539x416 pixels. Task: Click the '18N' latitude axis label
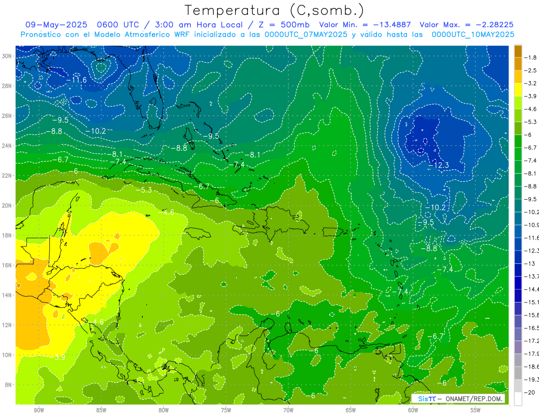tap(7, 235)
